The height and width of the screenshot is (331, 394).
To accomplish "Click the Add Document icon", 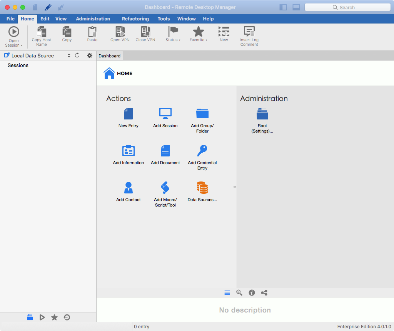I will (165, 151).
